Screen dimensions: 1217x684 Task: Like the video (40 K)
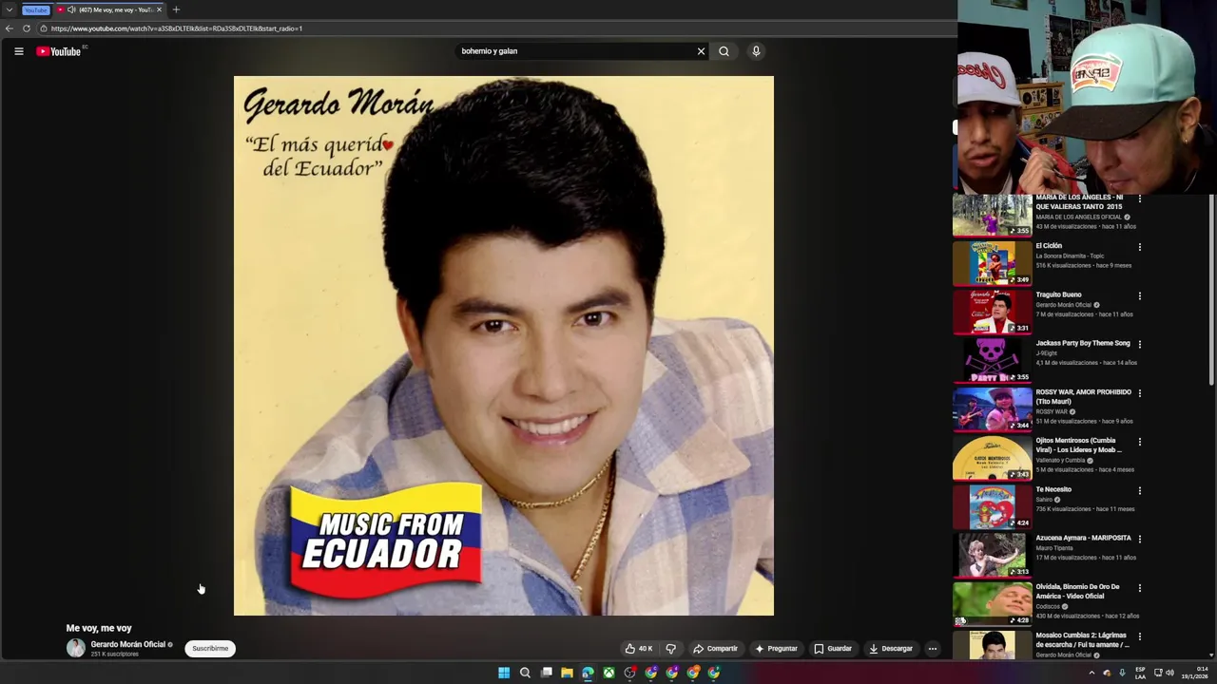[639, 649]
